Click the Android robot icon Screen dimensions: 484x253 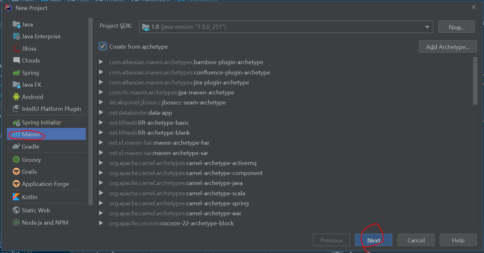coord(16,97)
